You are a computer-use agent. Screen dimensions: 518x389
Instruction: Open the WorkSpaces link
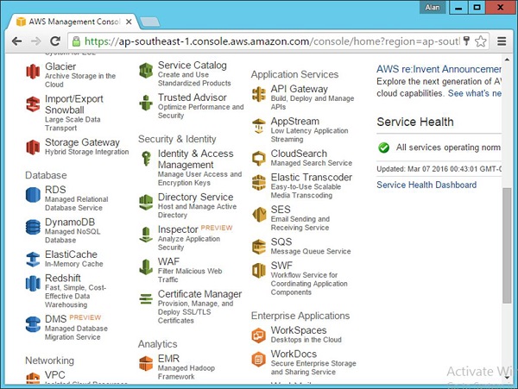(299, 330)
